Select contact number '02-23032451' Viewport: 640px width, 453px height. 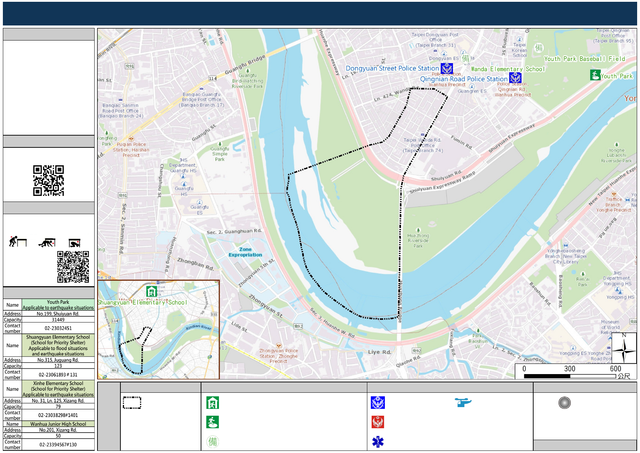pyautogui.click(x=58, y=328)
